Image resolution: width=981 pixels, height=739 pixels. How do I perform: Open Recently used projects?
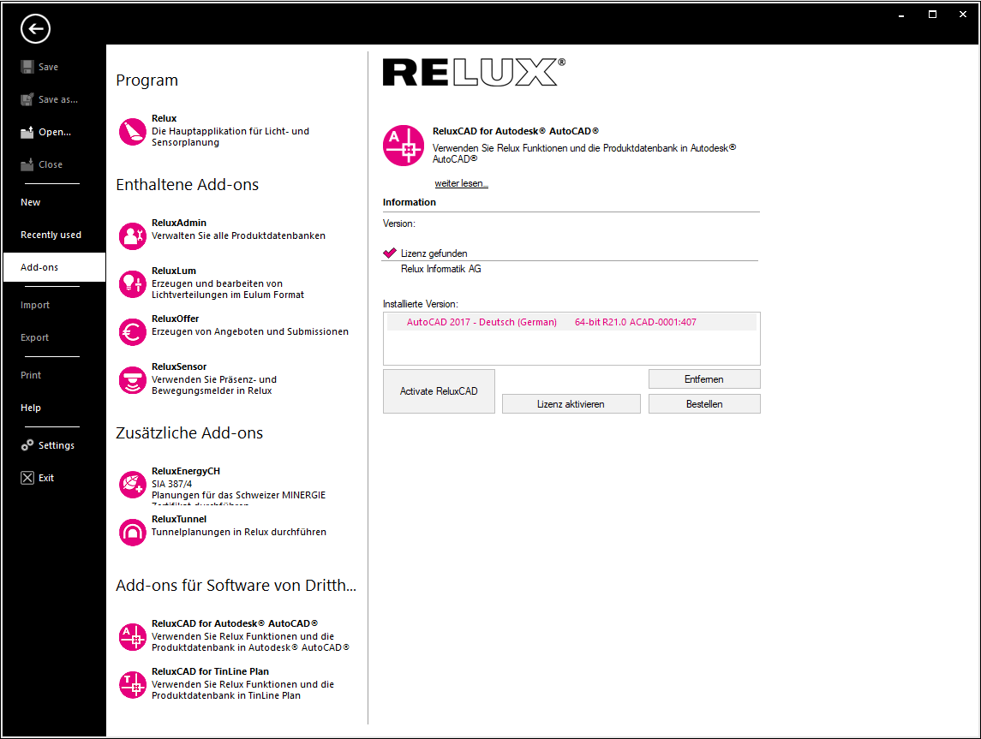tap(51, 235)
